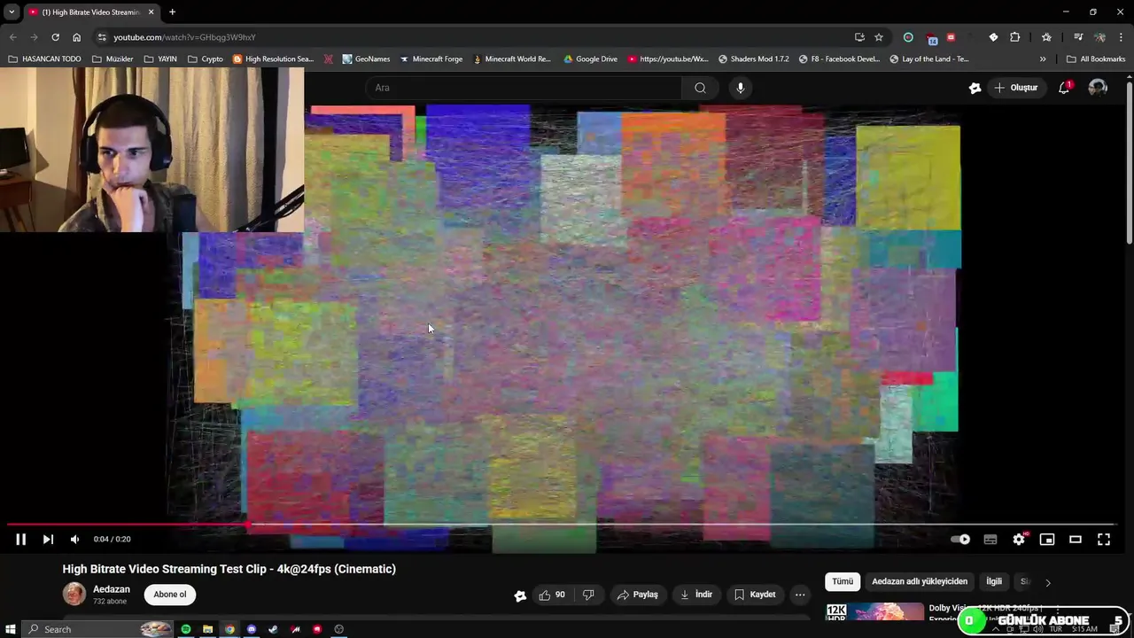
Task: Subscribe with the Abone ol button
Action: [x=170, y=595]
